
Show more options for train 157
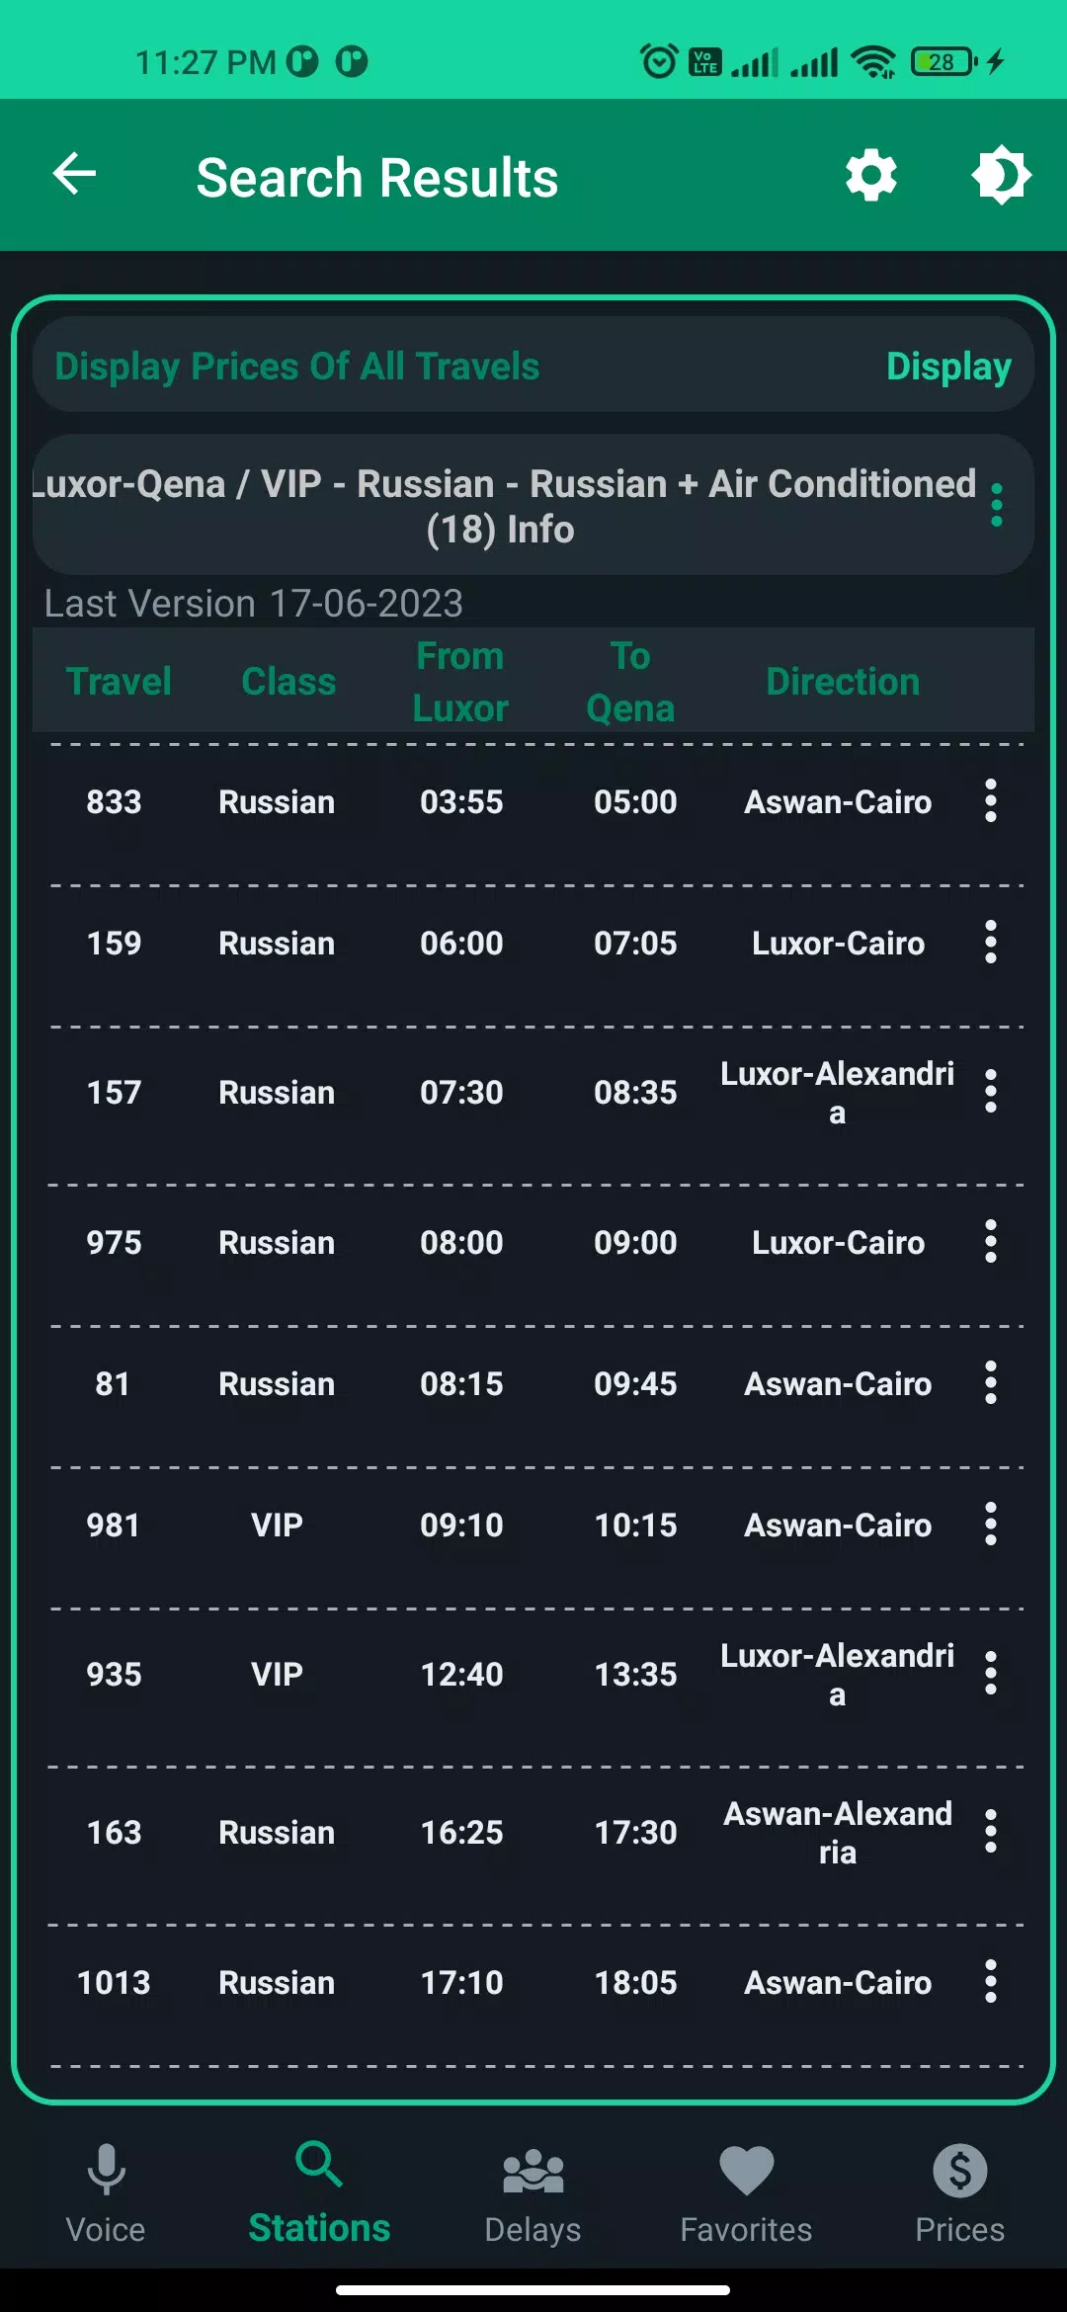990,1092
